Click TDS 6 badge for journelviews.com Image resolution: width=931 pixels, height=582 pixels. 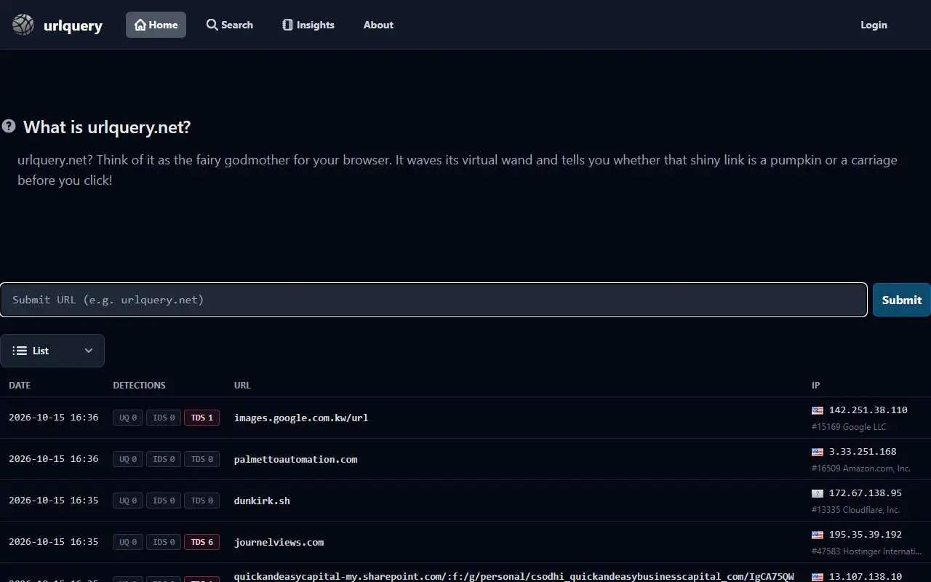point(201,542)
